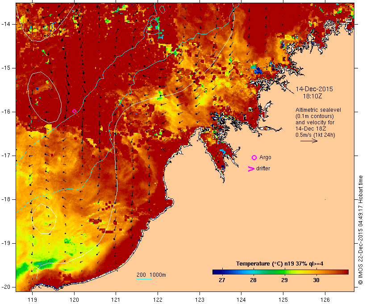Click the longitude axis label '126'

pyautogui.click(x=325, y=300)
